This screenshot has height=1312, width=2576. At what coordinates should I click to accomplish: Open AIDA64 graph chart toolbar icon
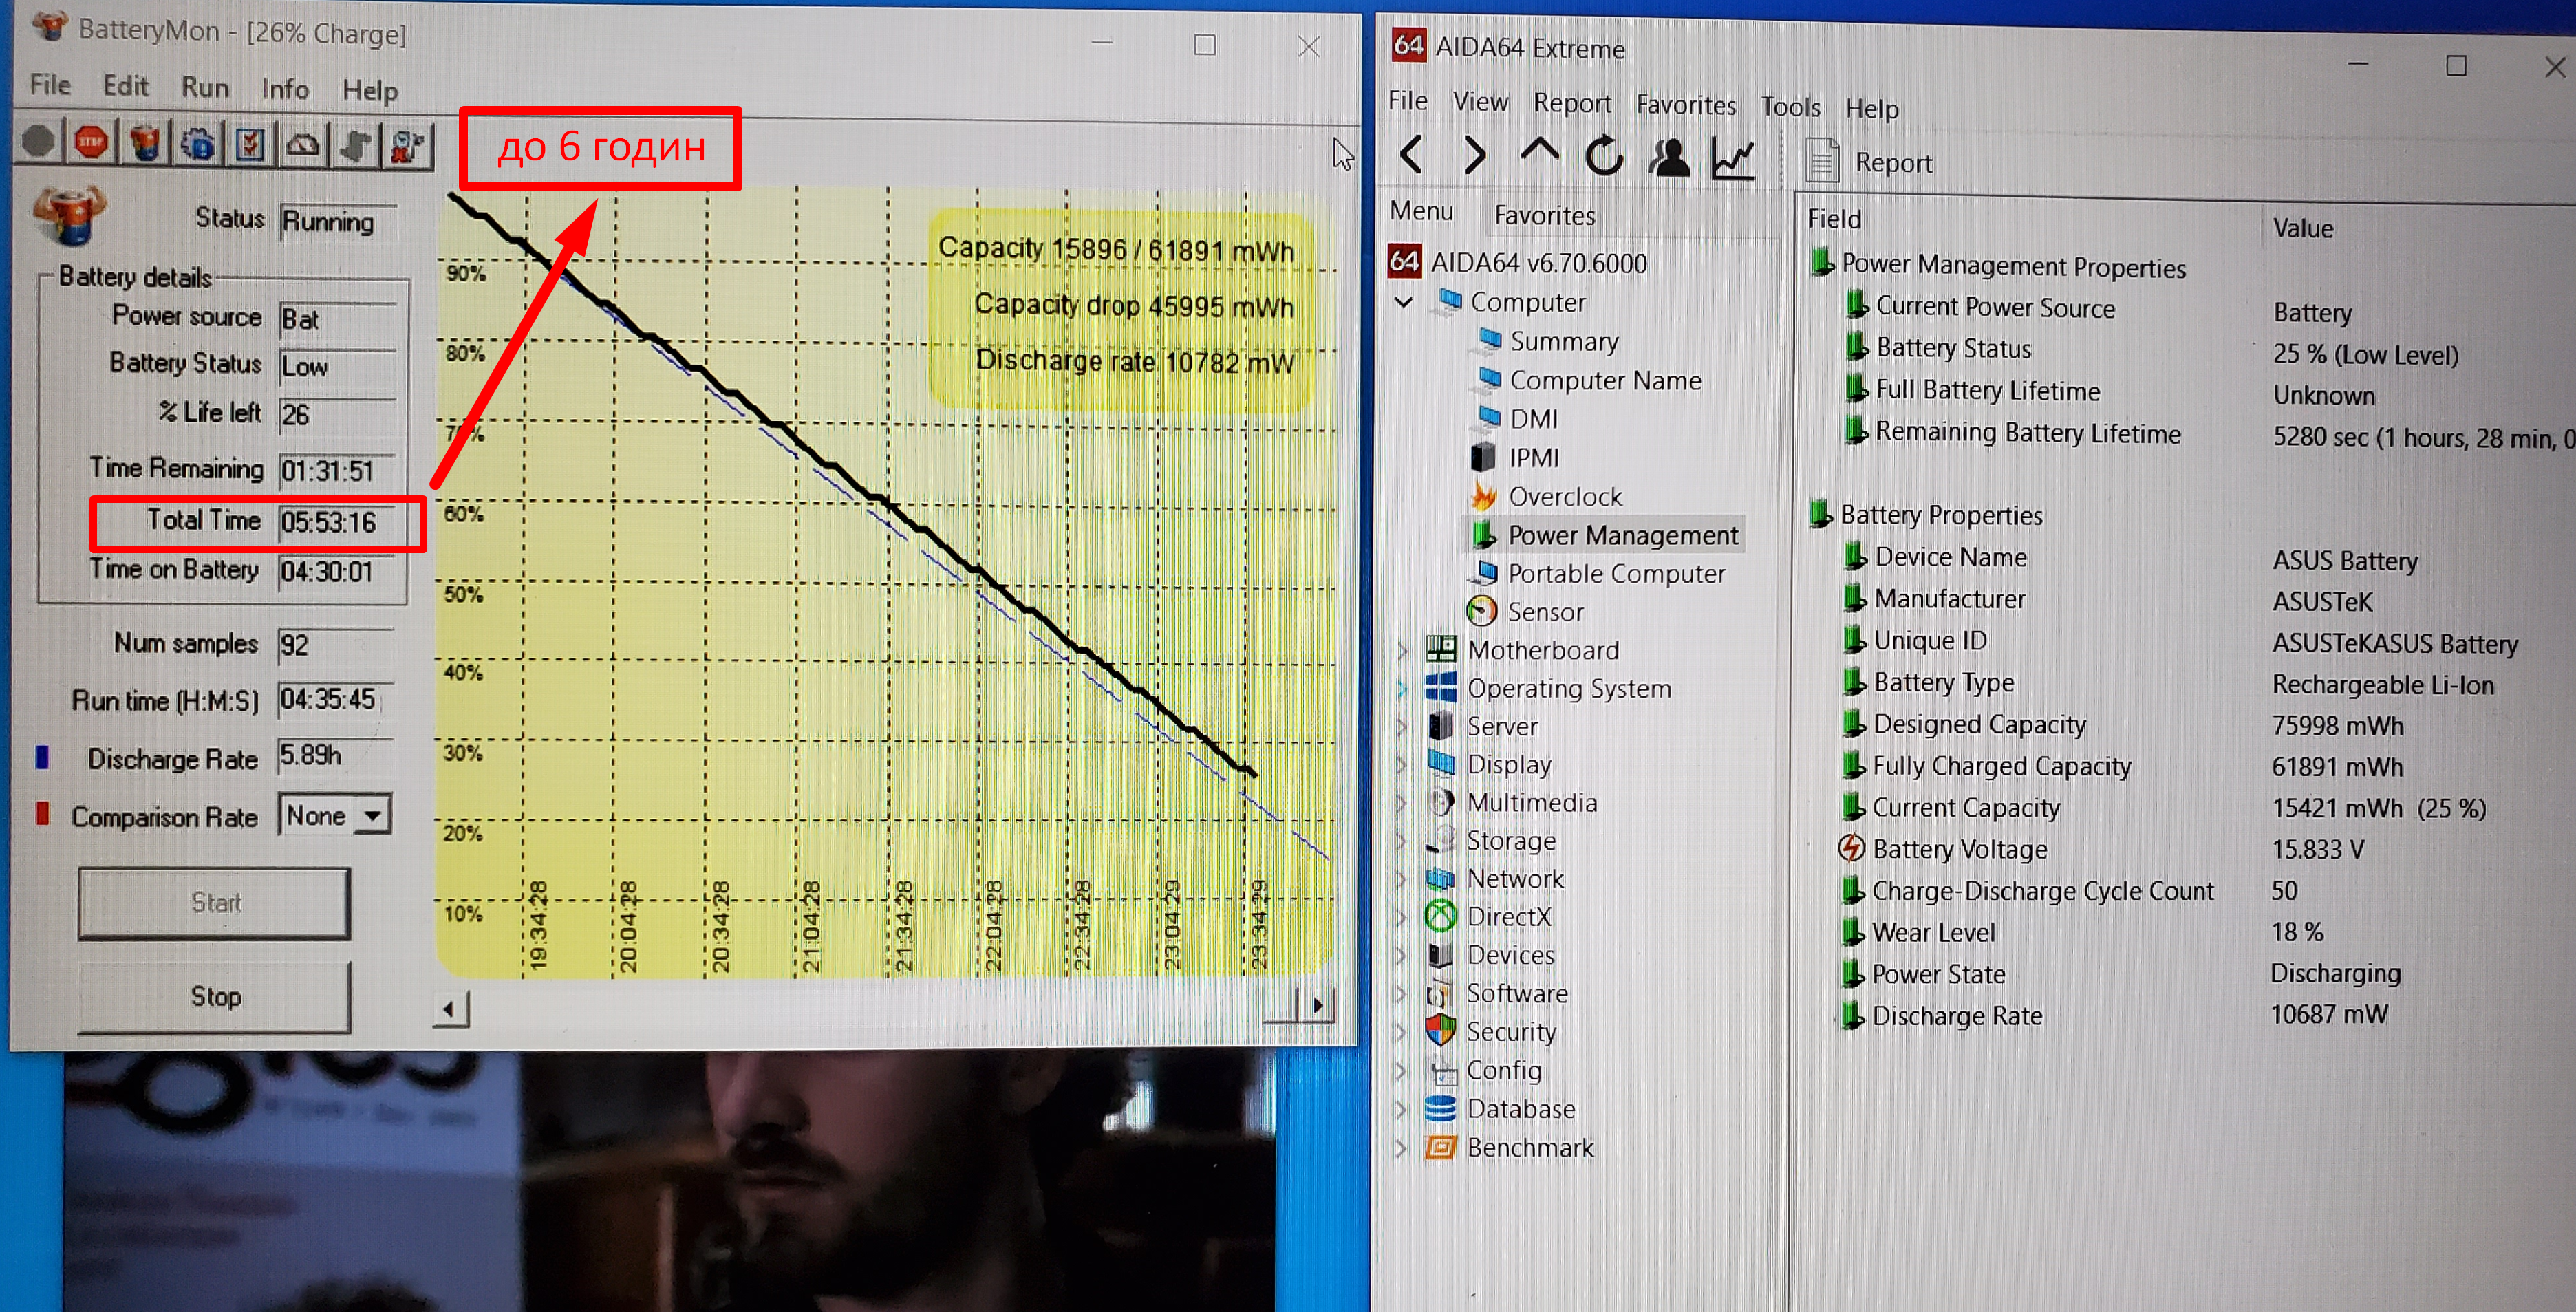click(1732, 158)
